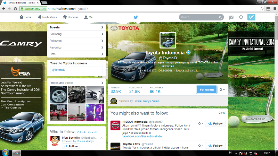Bookmark this page with the star icon
The height and width of the screenshot is (156, 278).
tap(262, 8)
